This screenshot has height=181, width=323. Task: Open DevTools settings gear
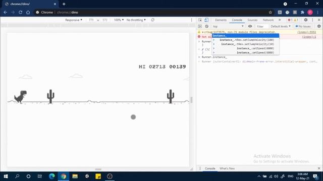[x=306, y=20]
